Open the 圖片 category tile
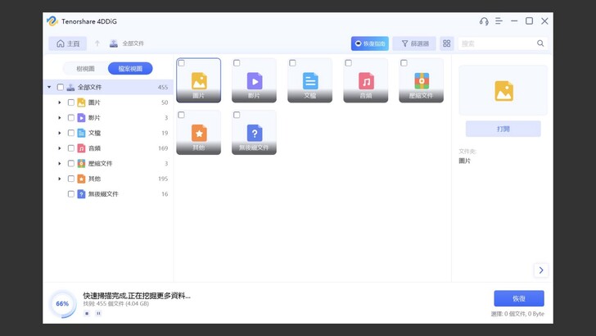Screen dimensions: 596x336 (198, 80)
